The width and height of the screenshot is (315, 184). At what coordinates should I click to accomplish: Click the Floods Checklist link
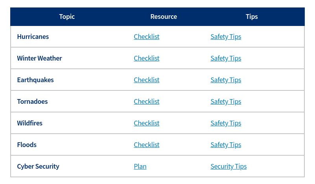coord(146,145)
